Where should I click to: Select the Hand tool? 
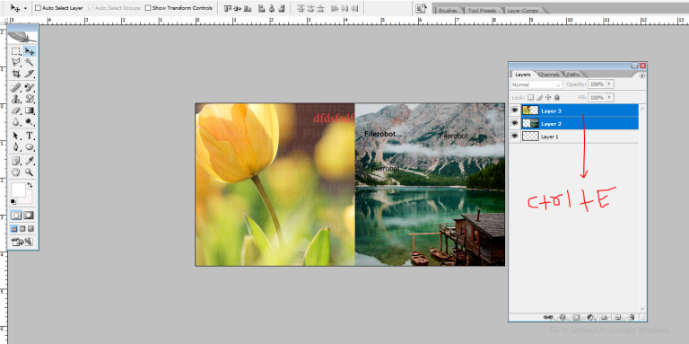[16, 172]
